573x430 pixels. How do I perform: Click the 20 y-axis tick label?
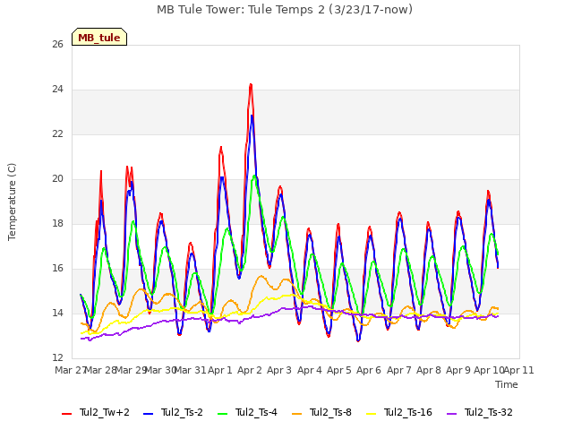click(57, 179)
